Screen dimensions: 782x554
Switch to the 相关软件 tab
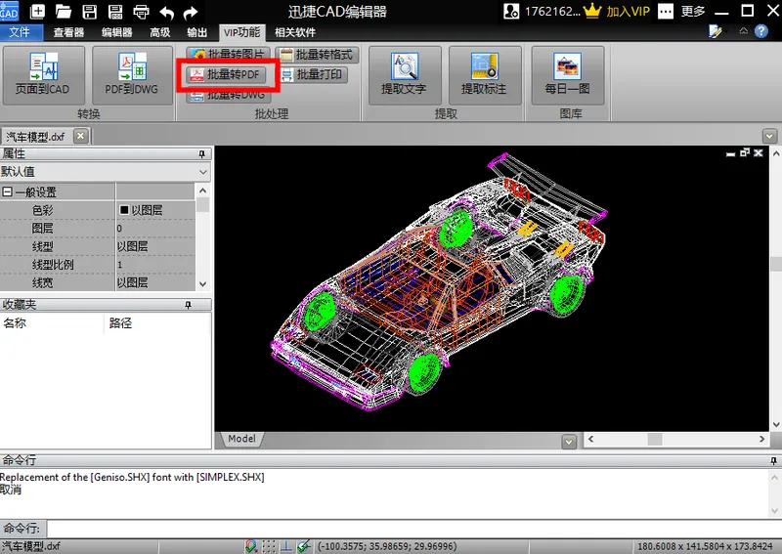click(x=295, y=32)
